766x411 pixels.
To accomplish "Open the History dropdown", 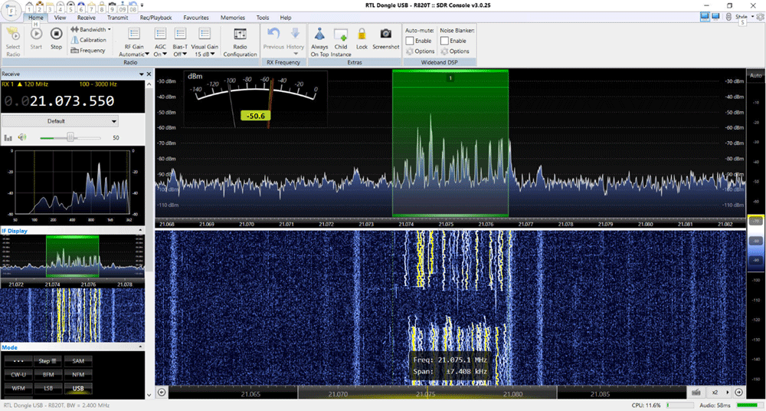I will (x=295, y=42).
